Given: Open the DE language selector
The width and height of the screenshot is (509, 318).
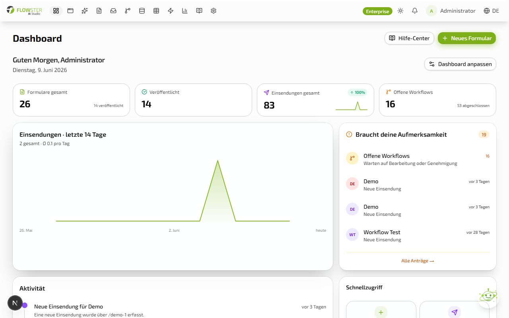Looking at the screenshot, I should 491,11.
